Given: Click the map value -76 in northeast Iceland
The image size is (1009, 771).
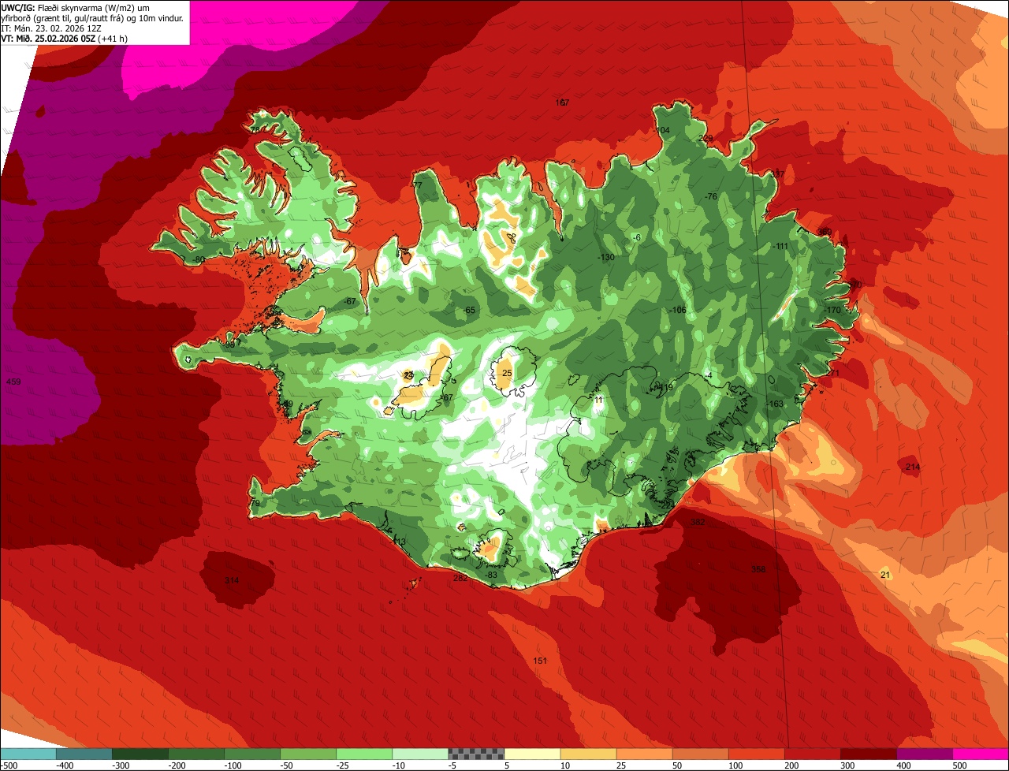Looking at the screenshot, I should pos(710,196).
